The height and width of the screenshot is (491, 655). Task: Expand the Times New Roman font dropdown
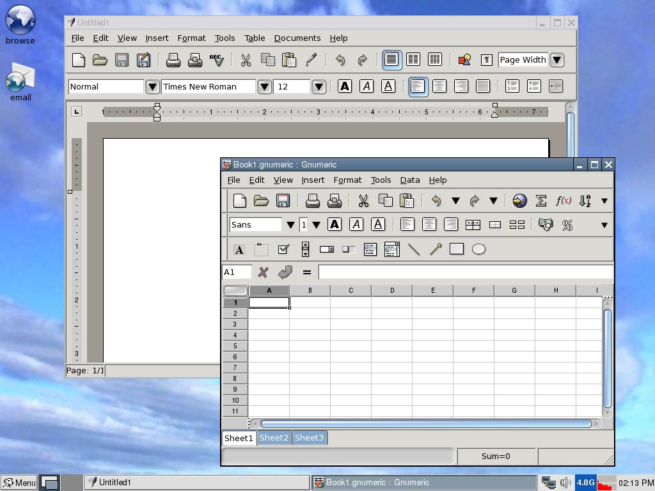coord(264,87)
